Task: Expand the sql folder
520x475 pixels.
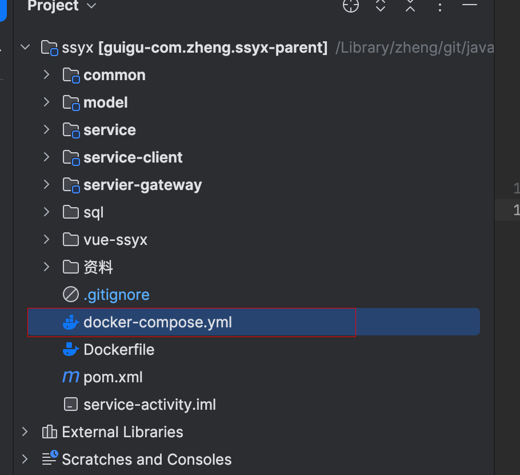Action: pyautogui.click(x=47, y=212)
